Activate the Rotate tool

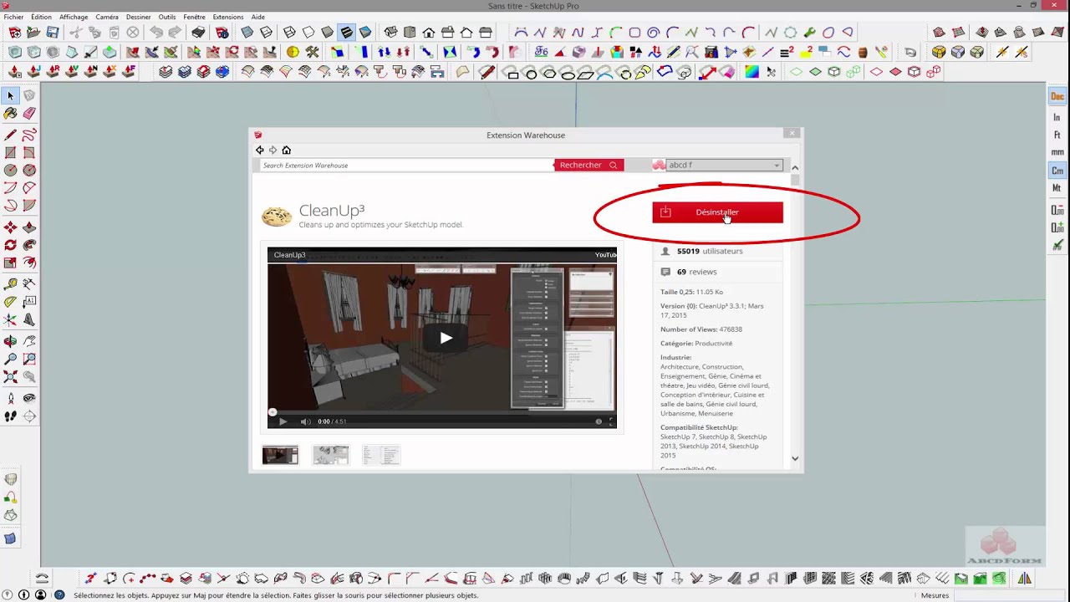click(x=11, y=245)
